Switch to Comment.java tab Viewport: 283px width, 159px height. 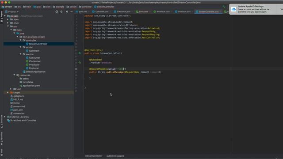pos(100,11)
